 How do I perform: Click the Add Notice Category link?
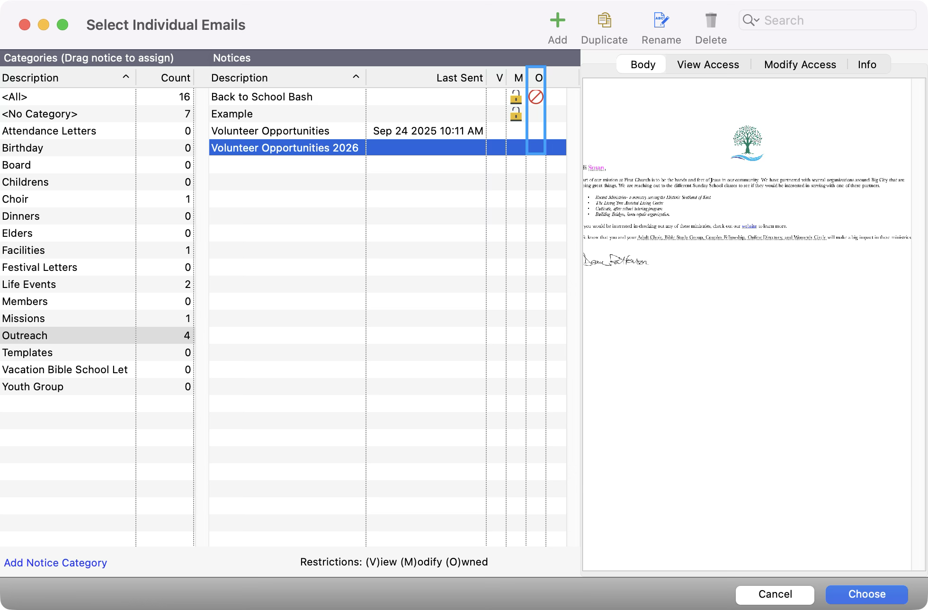[x=55, y=563]
